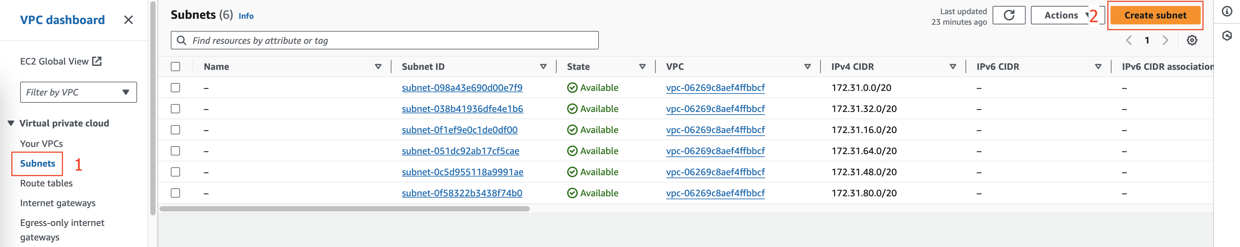Open the hexagon icon in right rail
Screen dimensions: 1240x247
click(x=1227, y=36)
